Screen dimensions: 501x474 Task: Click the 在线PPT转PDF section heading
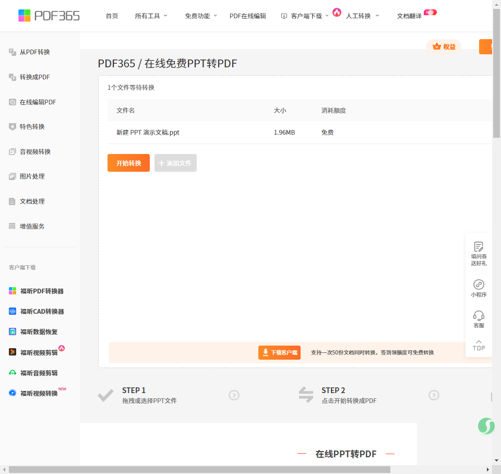346,454
